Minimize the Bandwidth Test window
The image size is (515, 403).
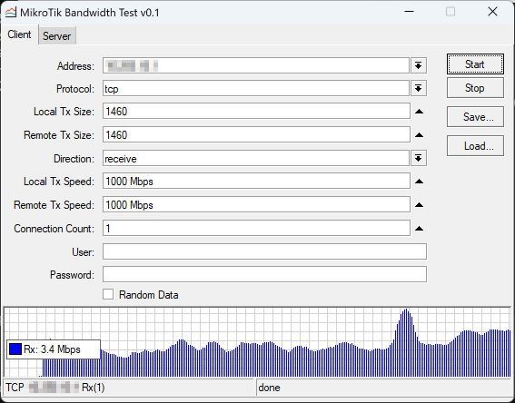coord(410,12)
